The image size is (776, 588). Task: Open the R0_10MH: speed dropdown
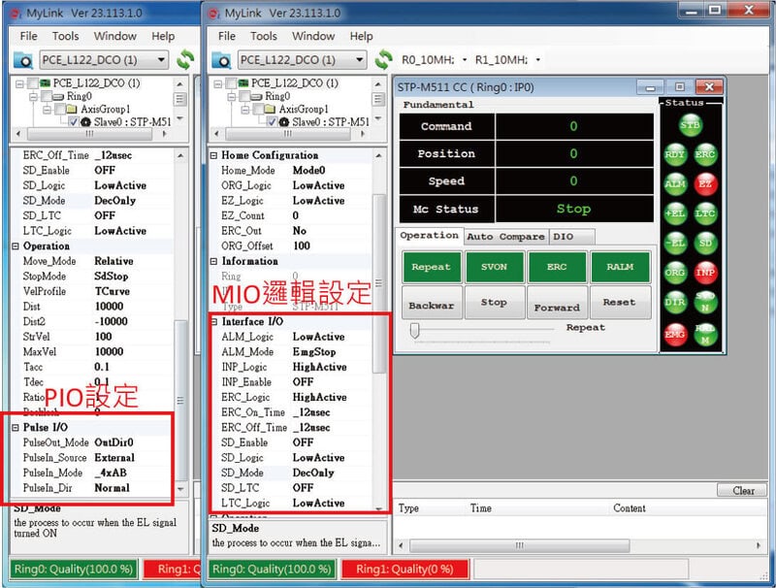(465, 60)
